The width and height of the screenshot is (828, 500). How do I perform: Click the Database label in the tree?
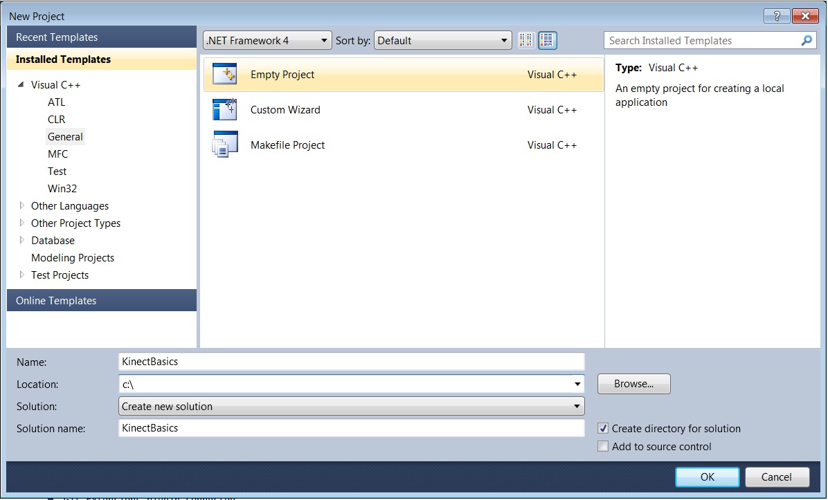(53, 240)
